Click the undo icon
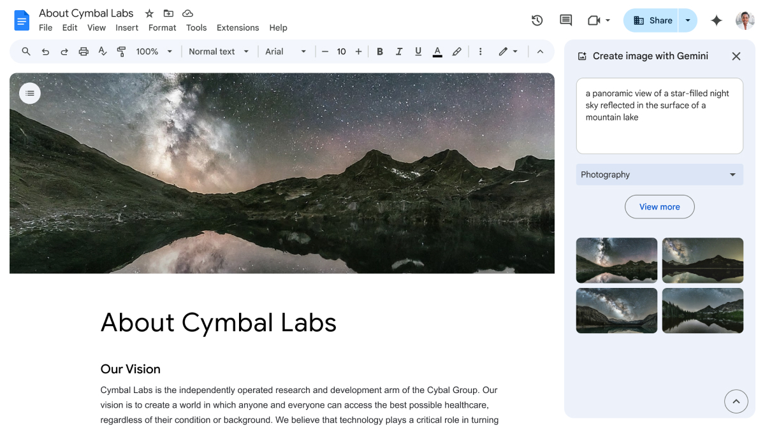This screenshot has height=430, width=765. [x=45, y=51]
